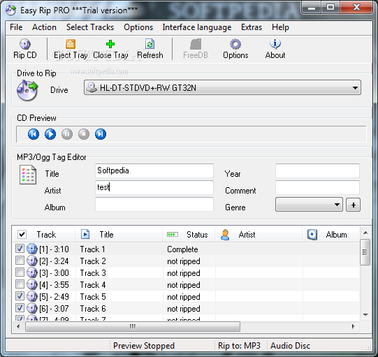Image resolution: width=378 pixels, height=357 pixels.
Task: Play the CD preview
Action: [50, 134]
